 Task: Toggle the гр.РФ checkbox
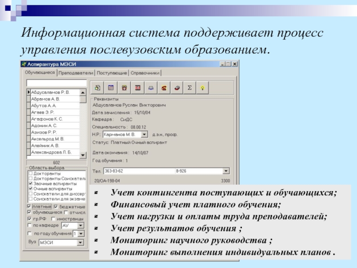pyautogui.click(x=29, y=219)
